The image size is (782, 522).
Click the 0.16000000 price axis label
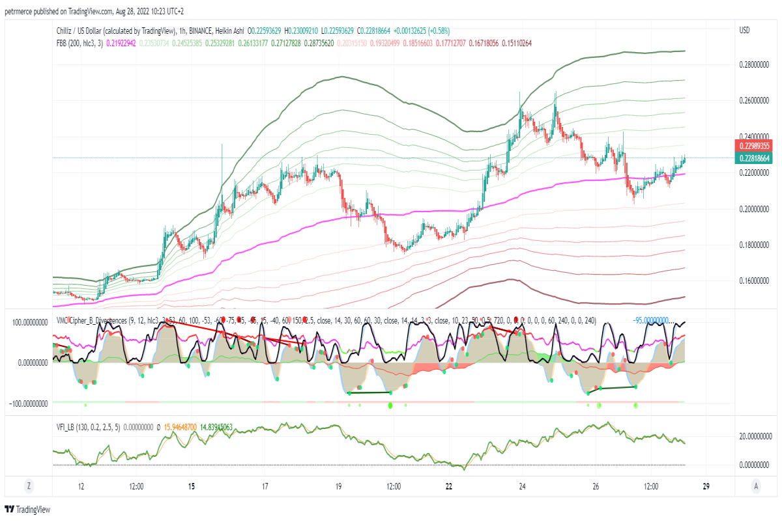(753, 281)
